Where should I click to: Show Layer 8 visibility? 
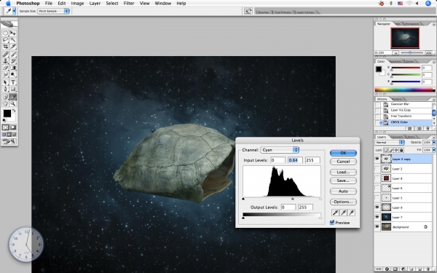point(377,178)
